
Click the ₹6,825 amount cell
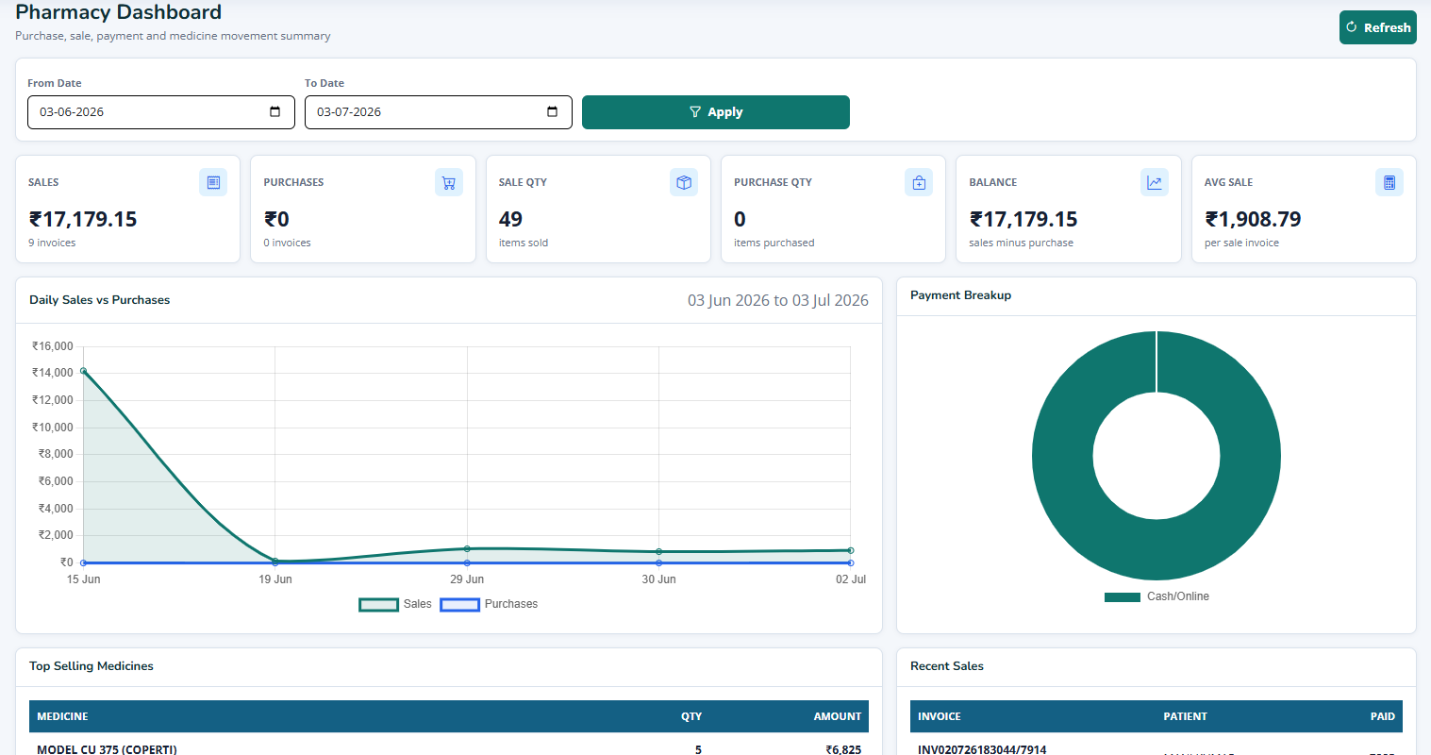click(x=843, y=749)
